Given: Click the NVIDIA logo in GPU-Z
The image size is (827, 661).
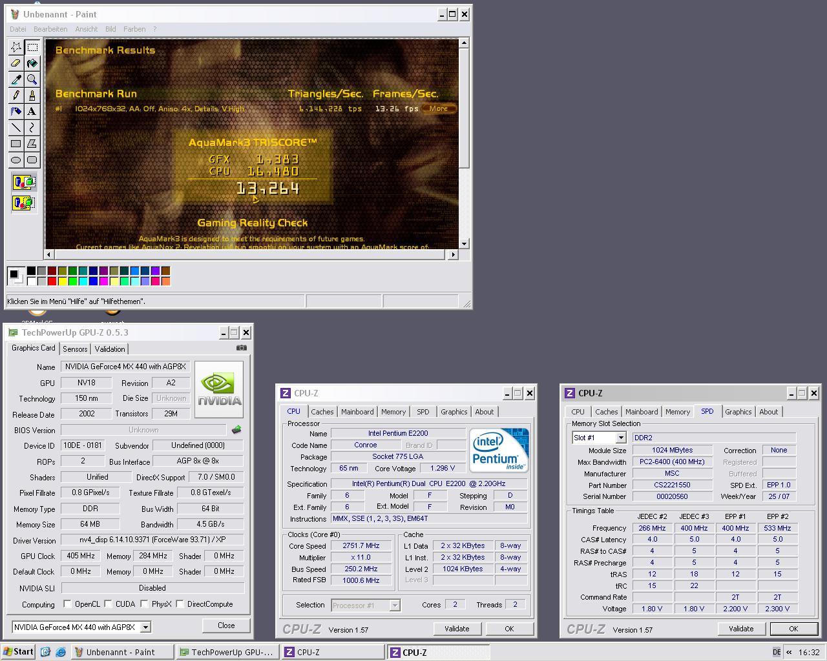Looking at the screenshot, I should pyautogui.click(x=219, y=389).
